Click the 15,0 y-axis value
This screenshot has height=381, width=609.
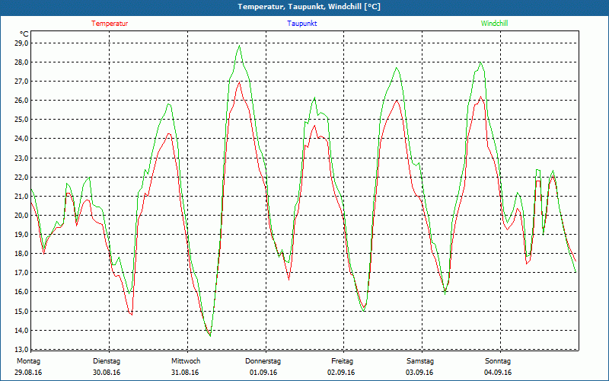pos(21,312)
